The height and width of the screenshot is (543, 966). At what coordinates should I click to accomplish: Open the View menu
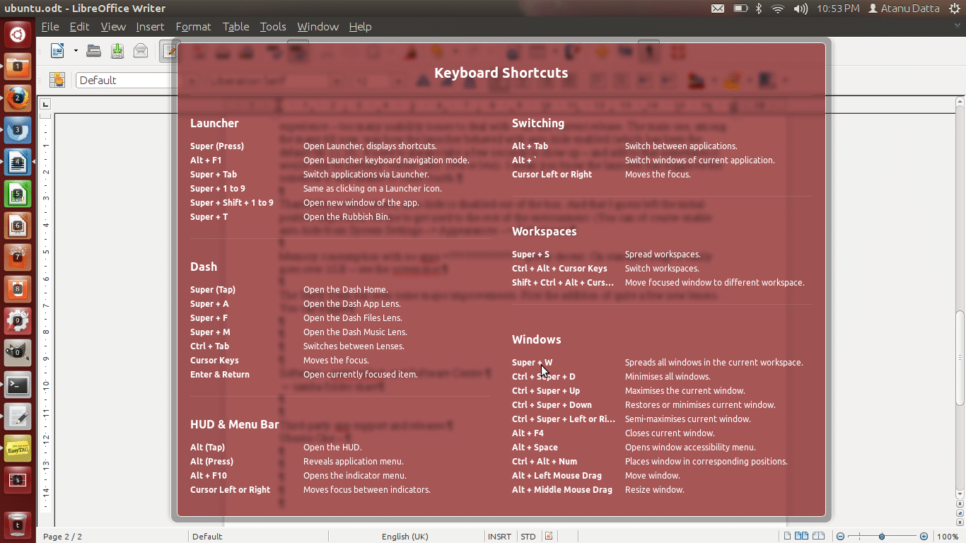[113, 27]
